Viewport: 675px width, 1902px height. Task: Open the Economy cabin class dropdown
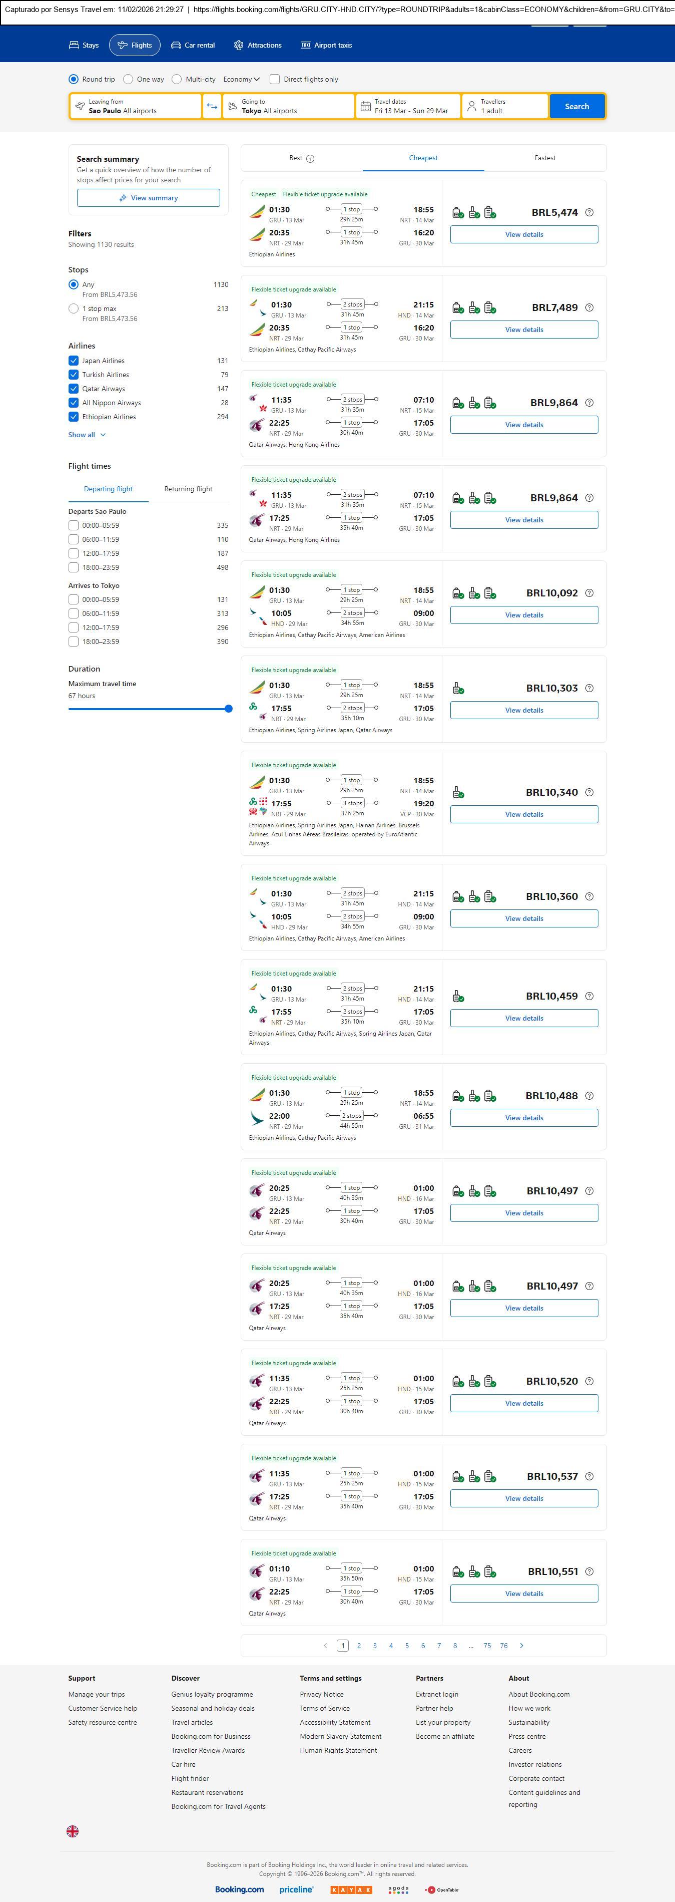pyautogui.click(x=241, y=79)
